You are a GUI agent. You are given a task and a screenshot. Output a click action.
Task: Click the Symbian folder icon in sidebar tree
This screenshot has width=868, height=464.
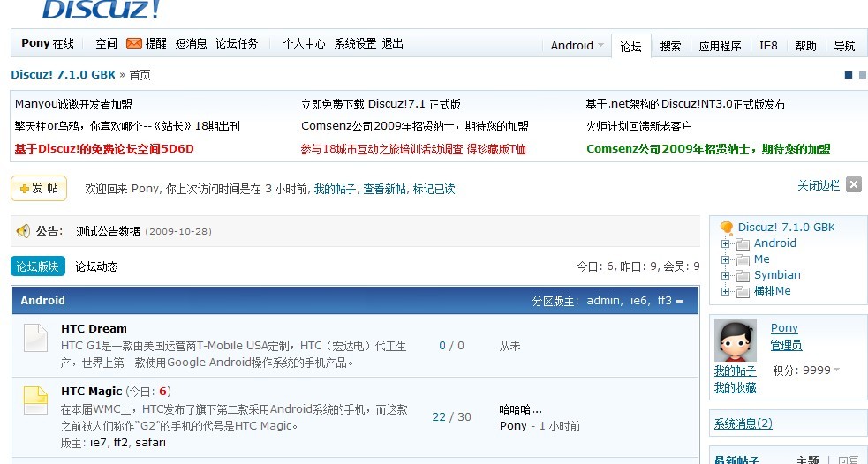point(743,275)
